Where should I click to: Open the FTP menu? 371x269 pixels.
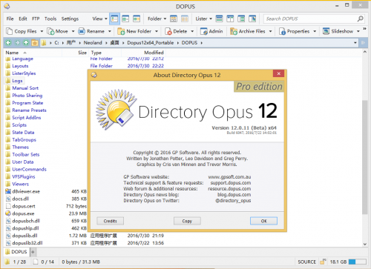(x=36, y=19)
